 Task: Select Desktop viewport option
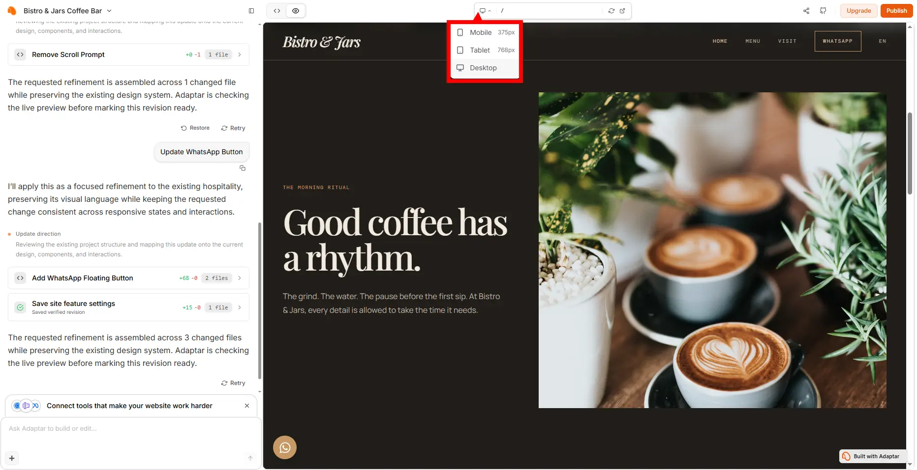pos(485,68)
